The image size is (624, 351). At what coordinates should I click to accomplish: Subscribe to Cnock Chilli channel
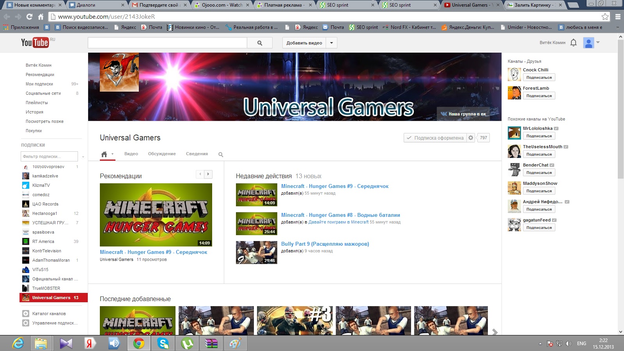coord(539,78)
